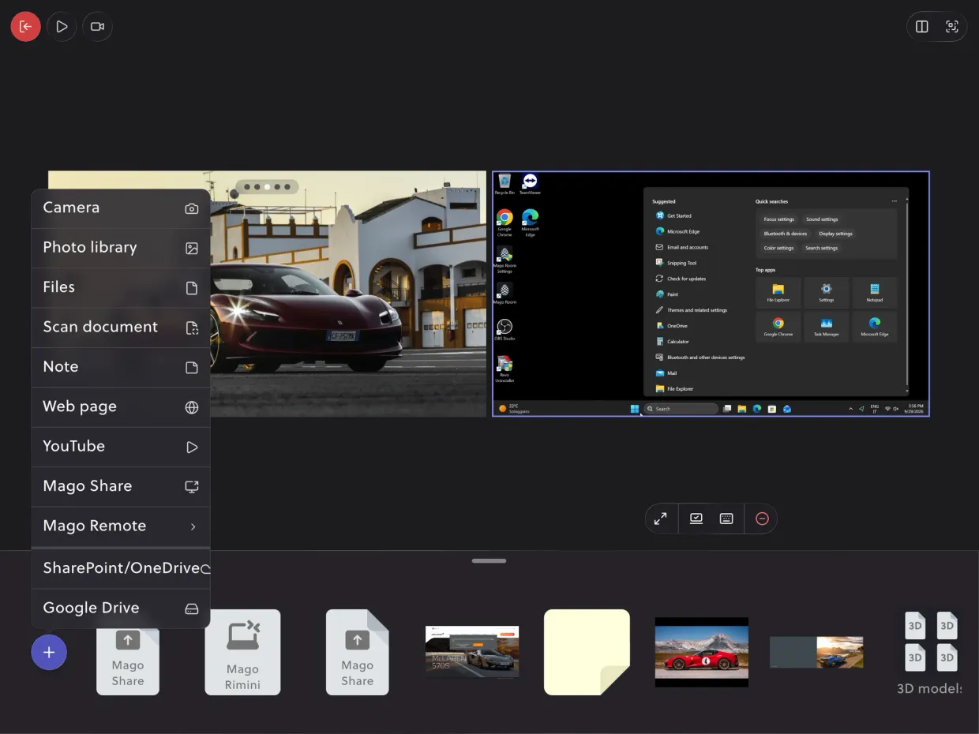Open Notepad from Top apps
Screen dimensions: 979x734
(874, 293)
